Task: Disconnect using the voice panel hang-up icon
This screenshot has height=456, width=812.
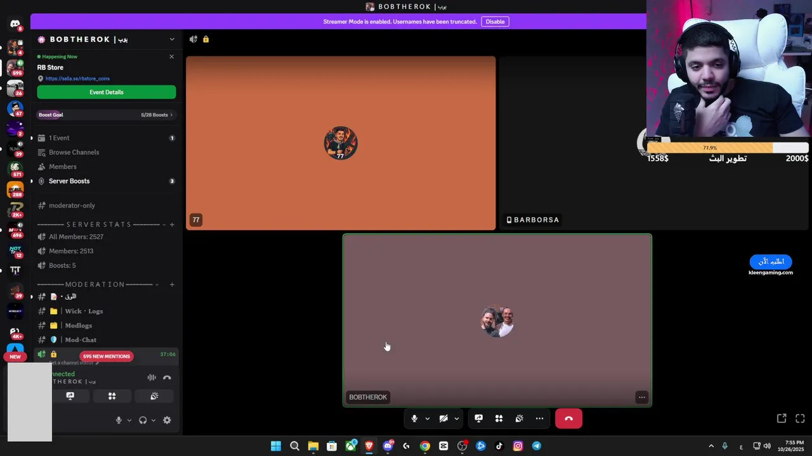Action: [167, 377]
